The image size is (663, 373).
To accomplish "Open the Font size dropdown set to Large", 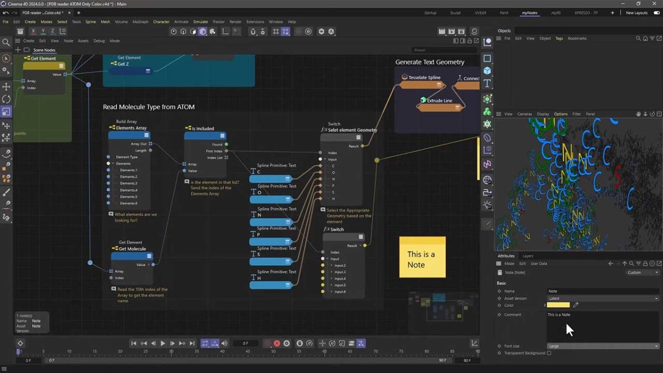I will [x=602, y=346].
